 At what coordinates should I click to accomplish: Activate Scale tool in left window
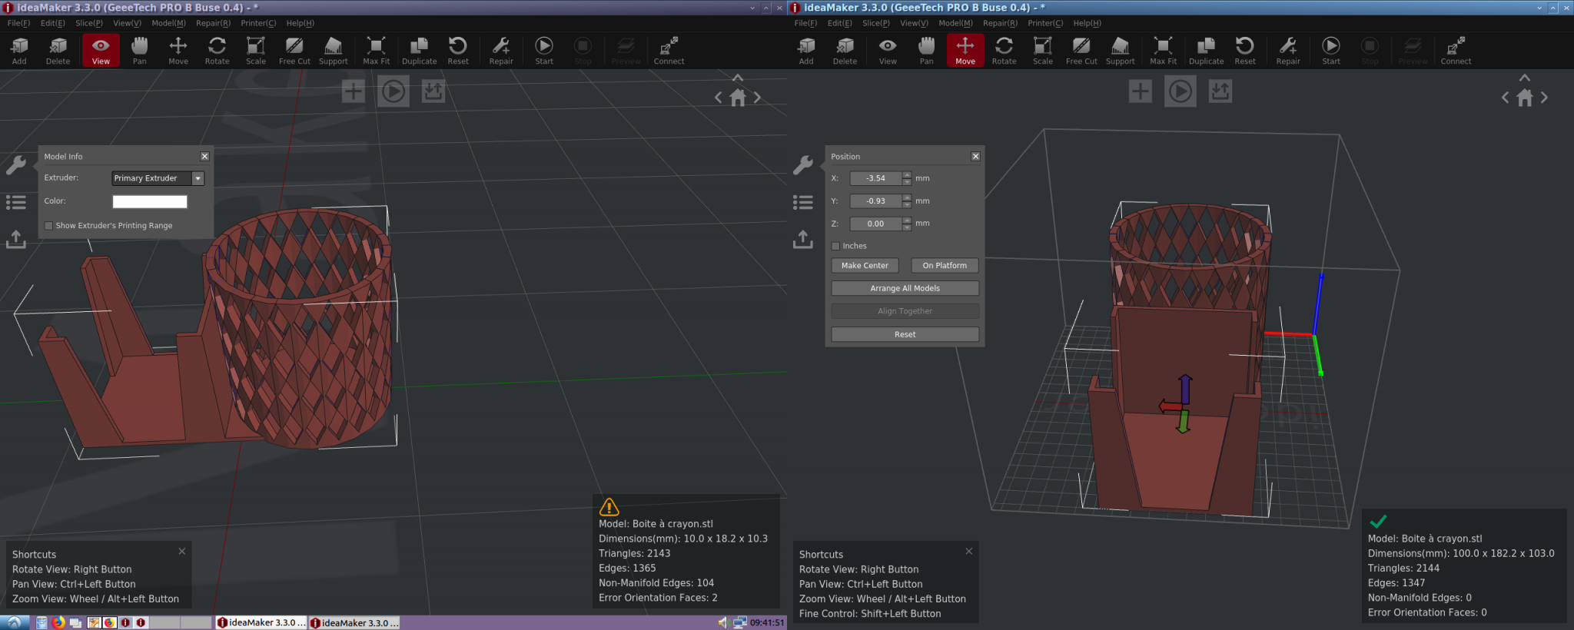click(256, 51)
